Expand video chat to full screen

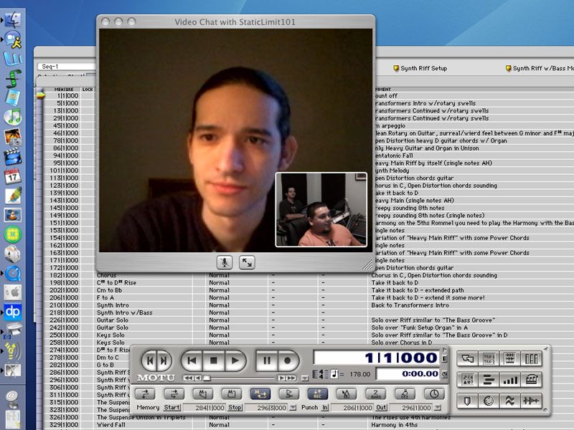pyautogui.click(x=247, y=262)
